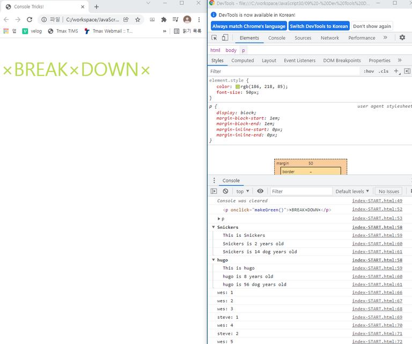Toggle the device toolbar icon
Screen dimensions: 412x344
(225, 38)
